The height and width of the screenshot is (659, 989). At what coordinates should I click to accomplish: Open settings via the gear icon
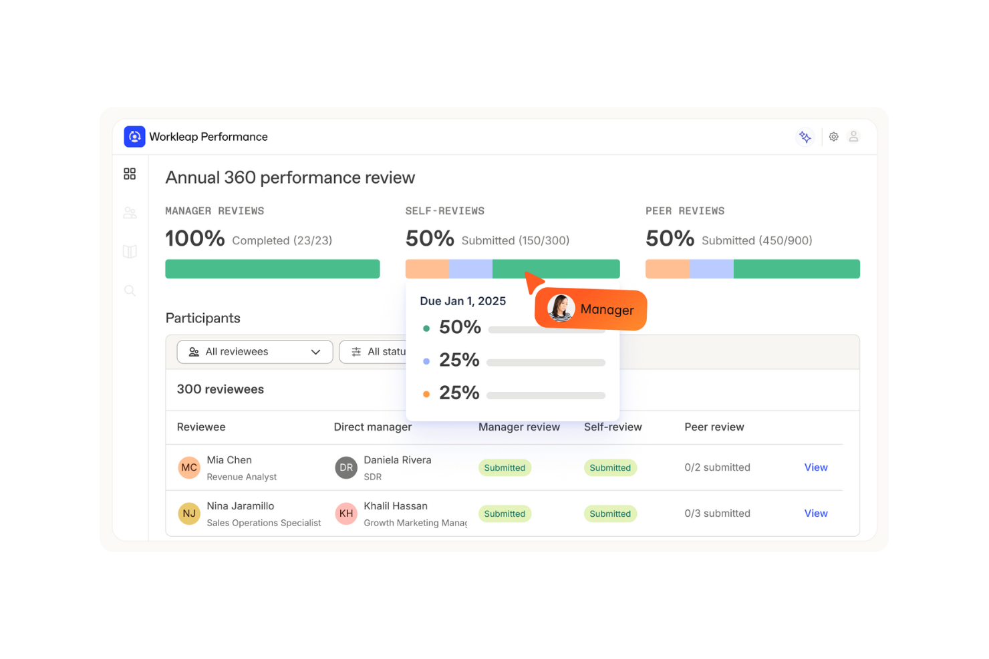click(x=833, y=136)
